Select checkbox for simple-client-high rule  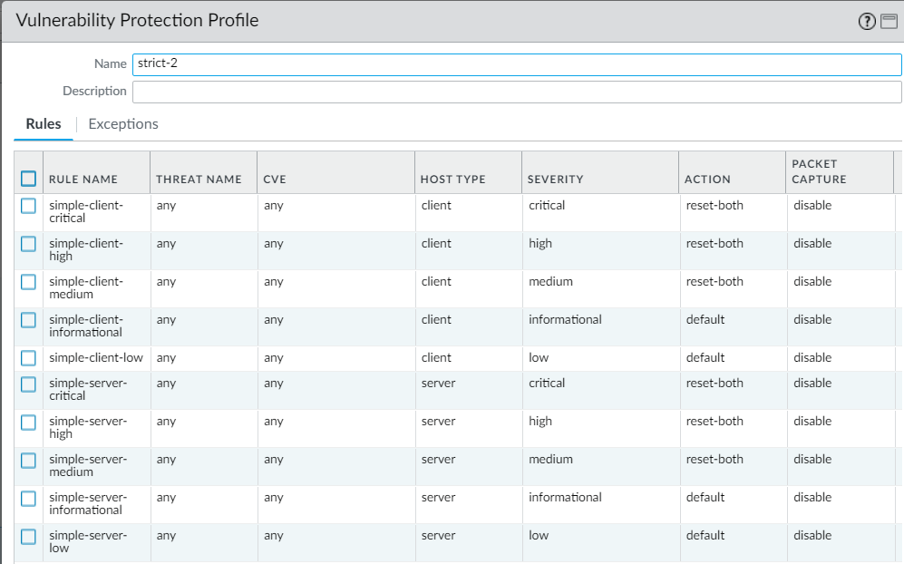[29, 244]
